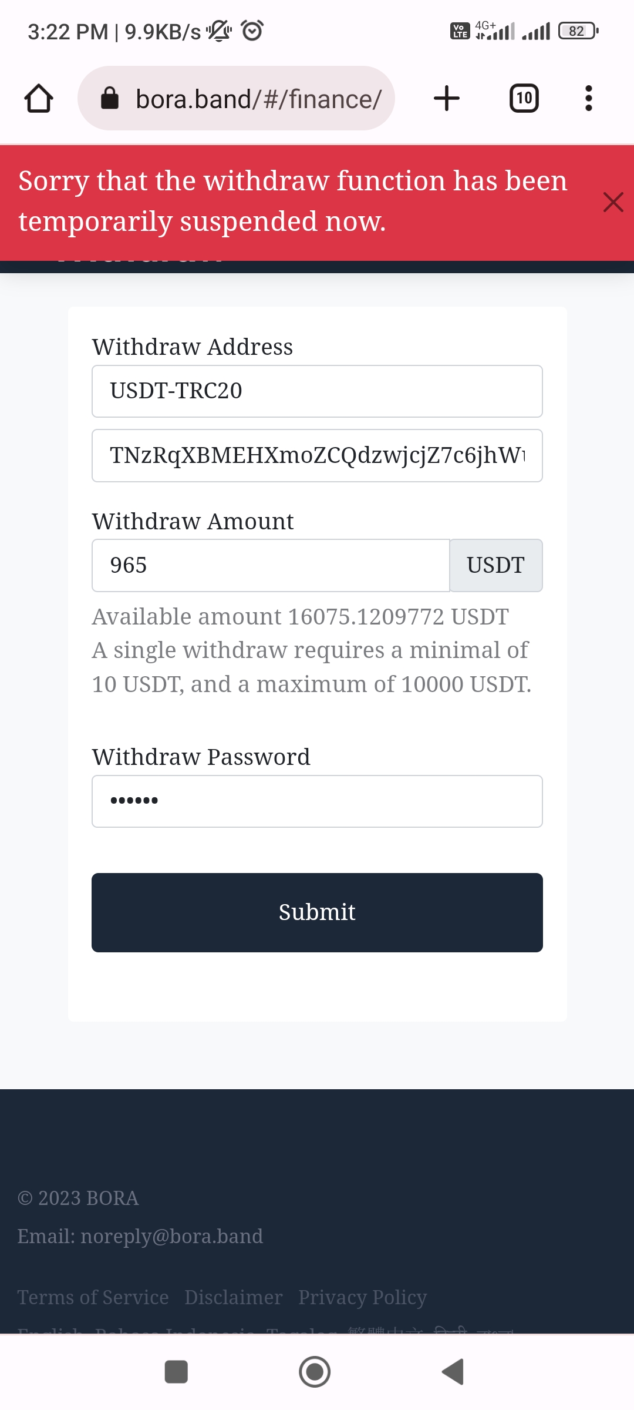Click the withdraw wallet address field
The height and width of the screenshot is (1410, 634).
click(317, 456)
